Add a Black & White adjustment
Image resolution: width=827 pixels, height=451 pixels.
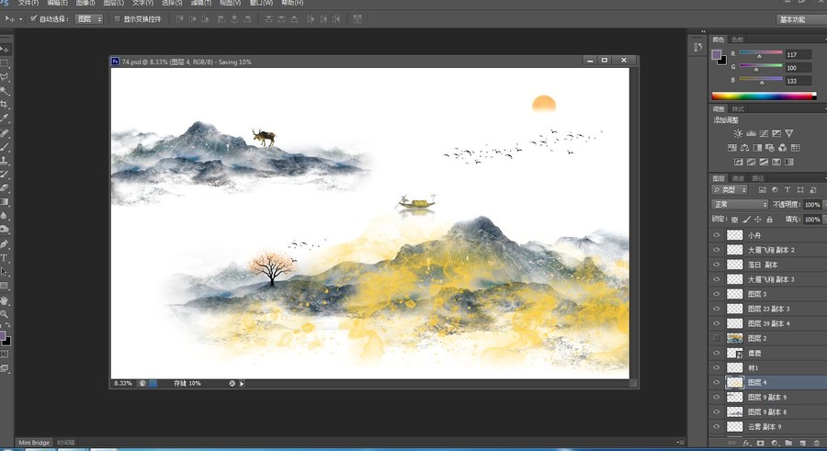(x=757, y=148)
